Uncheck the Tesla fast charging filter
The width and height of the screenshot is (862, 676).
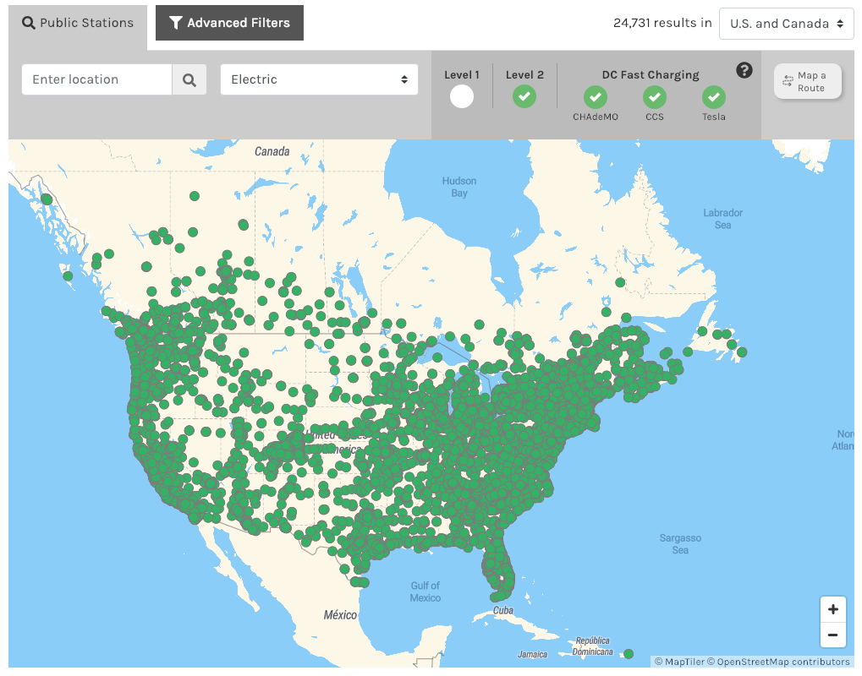point(714,97)
